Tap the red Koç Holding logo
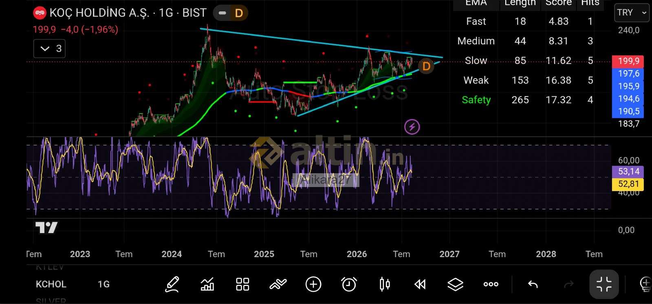 (x=40, y=13)
